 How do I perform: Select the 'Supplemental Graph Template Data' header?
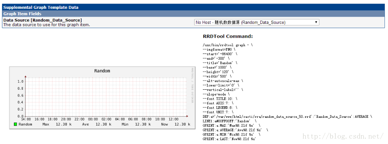click(41, 7)
